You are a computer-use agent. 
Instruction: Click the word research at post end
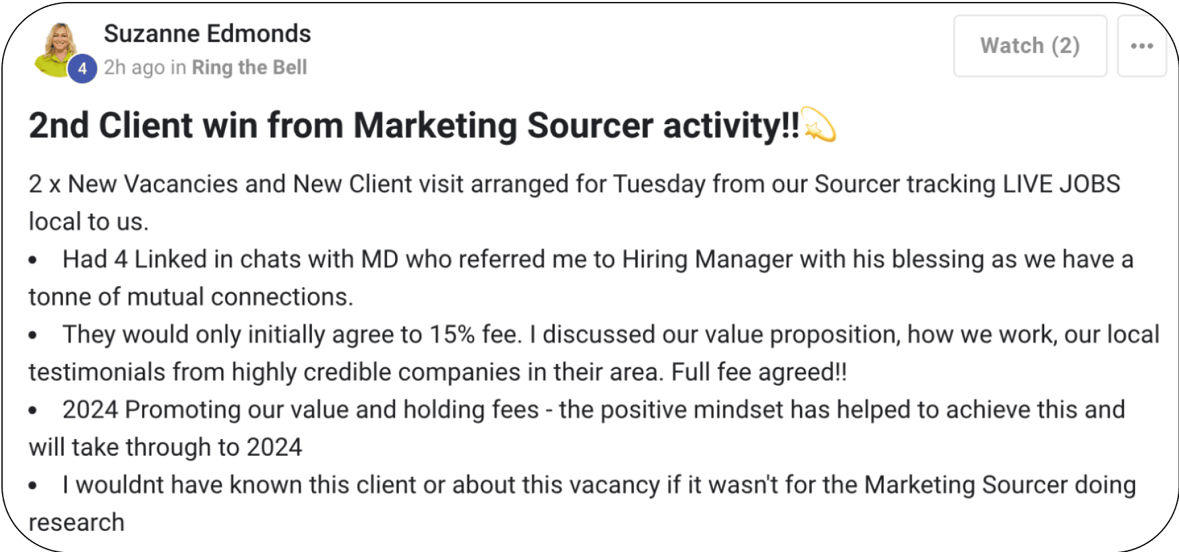[x=76, y=523]
